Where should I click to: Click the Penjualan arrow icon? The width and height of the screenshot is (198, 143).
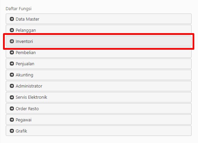click(12, 64)
